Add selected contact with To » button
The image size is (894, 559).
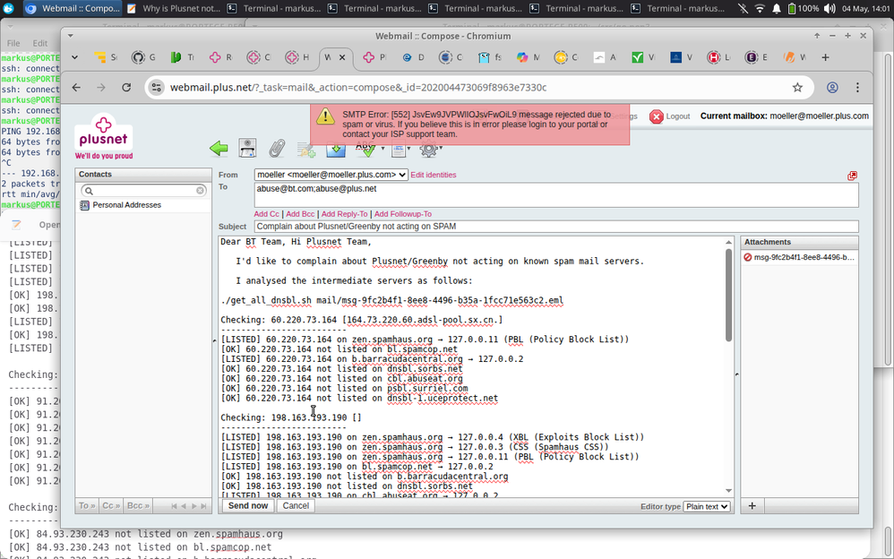coord(87,506)
